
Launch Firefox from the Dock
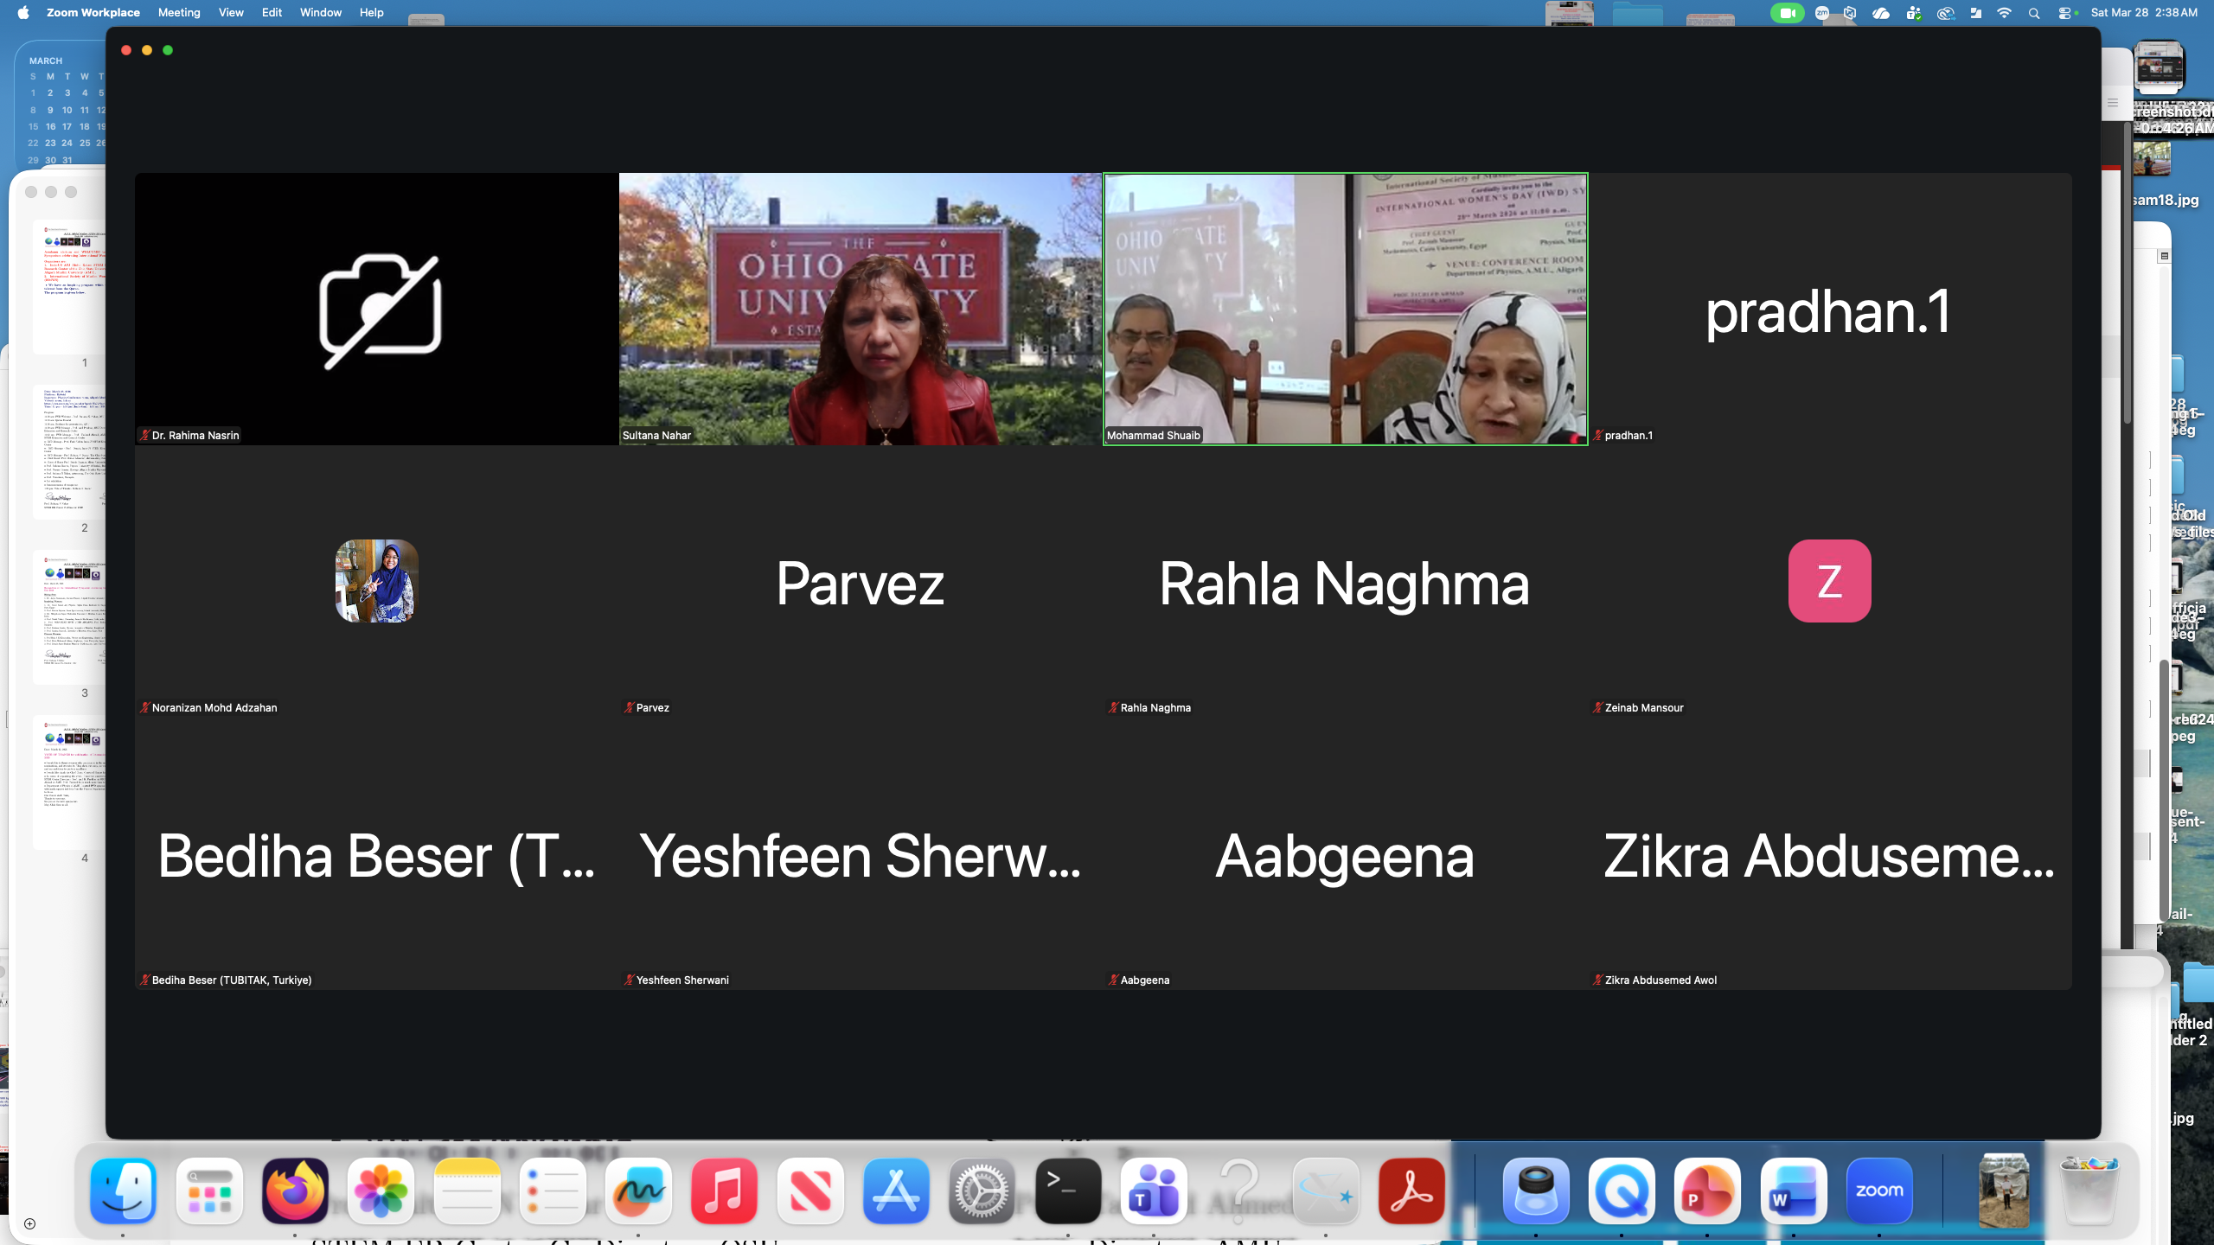295,1191
